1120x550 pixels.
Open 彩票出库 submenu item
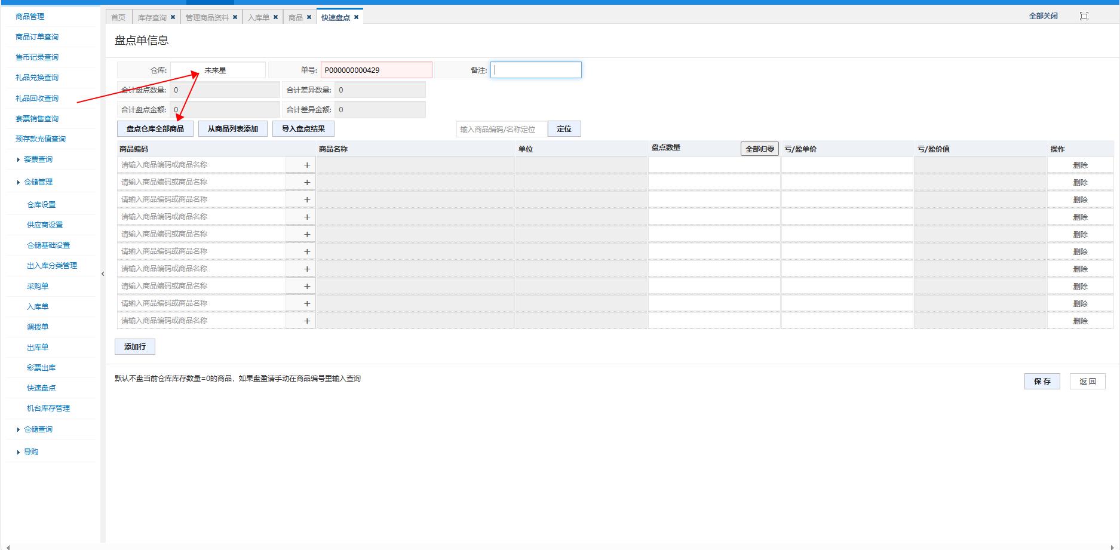41,368
